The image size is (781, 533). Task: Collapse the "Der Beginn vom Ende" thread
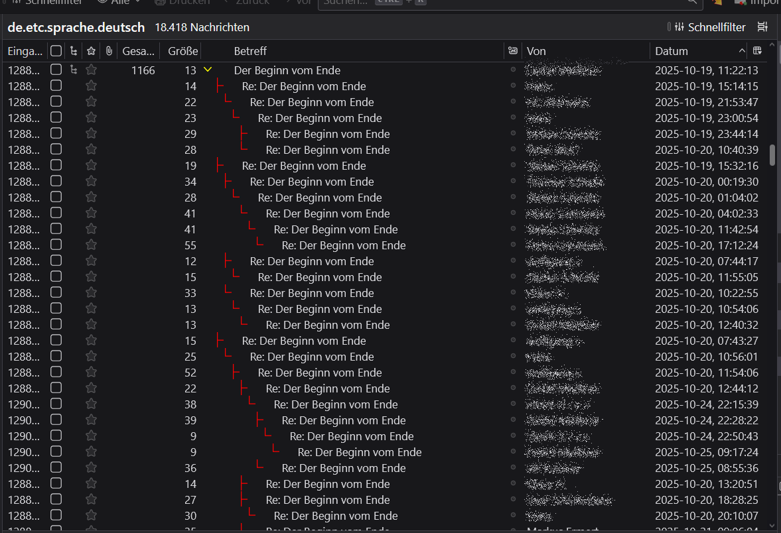[x=208, y=70]
